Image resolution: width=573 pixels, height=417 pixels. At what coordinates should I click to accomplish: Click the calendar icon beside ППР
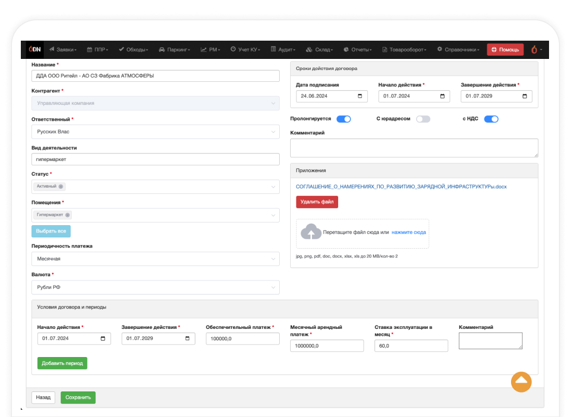(x=90, y=50)
